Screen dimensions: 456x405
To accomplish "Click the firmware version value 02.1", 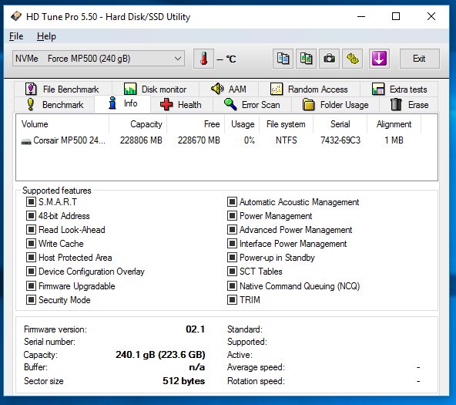I will (x=195, y=329).
